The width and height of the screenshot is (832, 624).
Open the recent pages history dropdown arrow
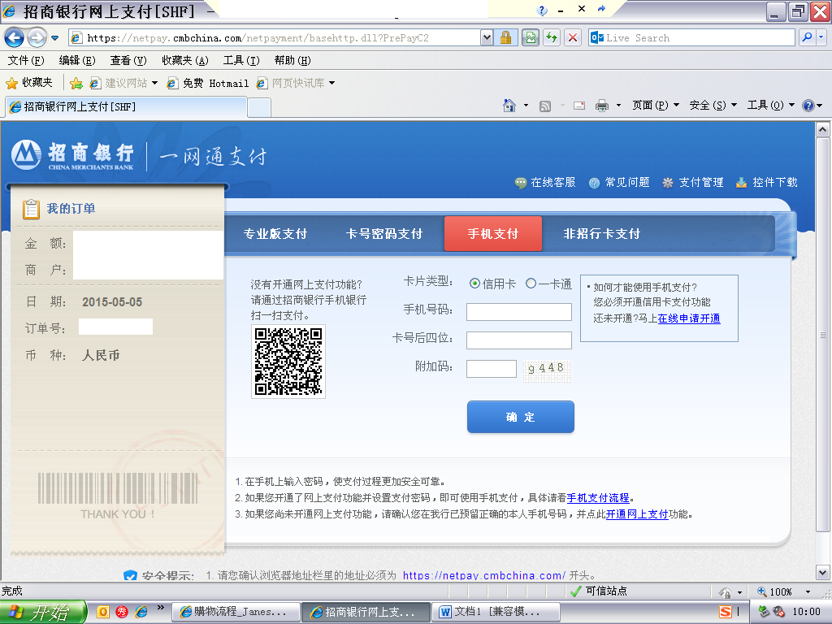[x=54, y=38]
